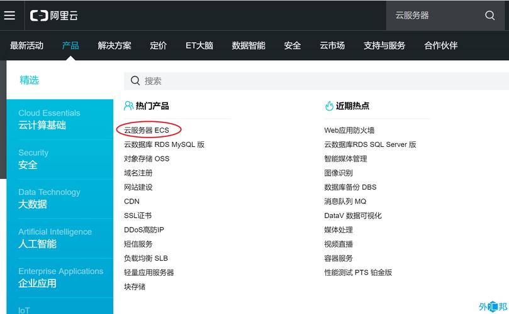Viewport: 509px width, 314px height.
Task: Open 数据库备份 DBS link
Action: (x=350, y=187)
